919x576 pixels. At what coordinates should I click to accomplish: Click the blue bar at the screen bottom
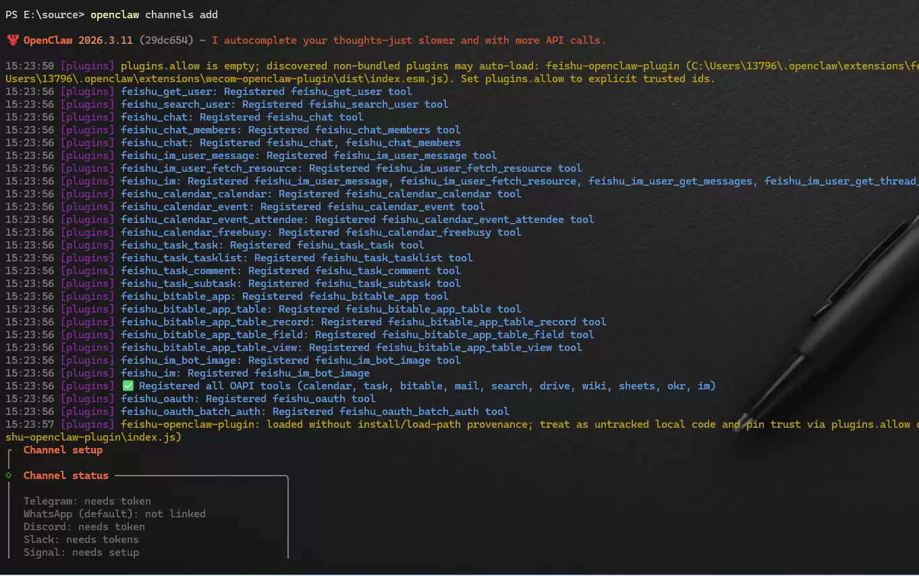(x=459, y=573)
